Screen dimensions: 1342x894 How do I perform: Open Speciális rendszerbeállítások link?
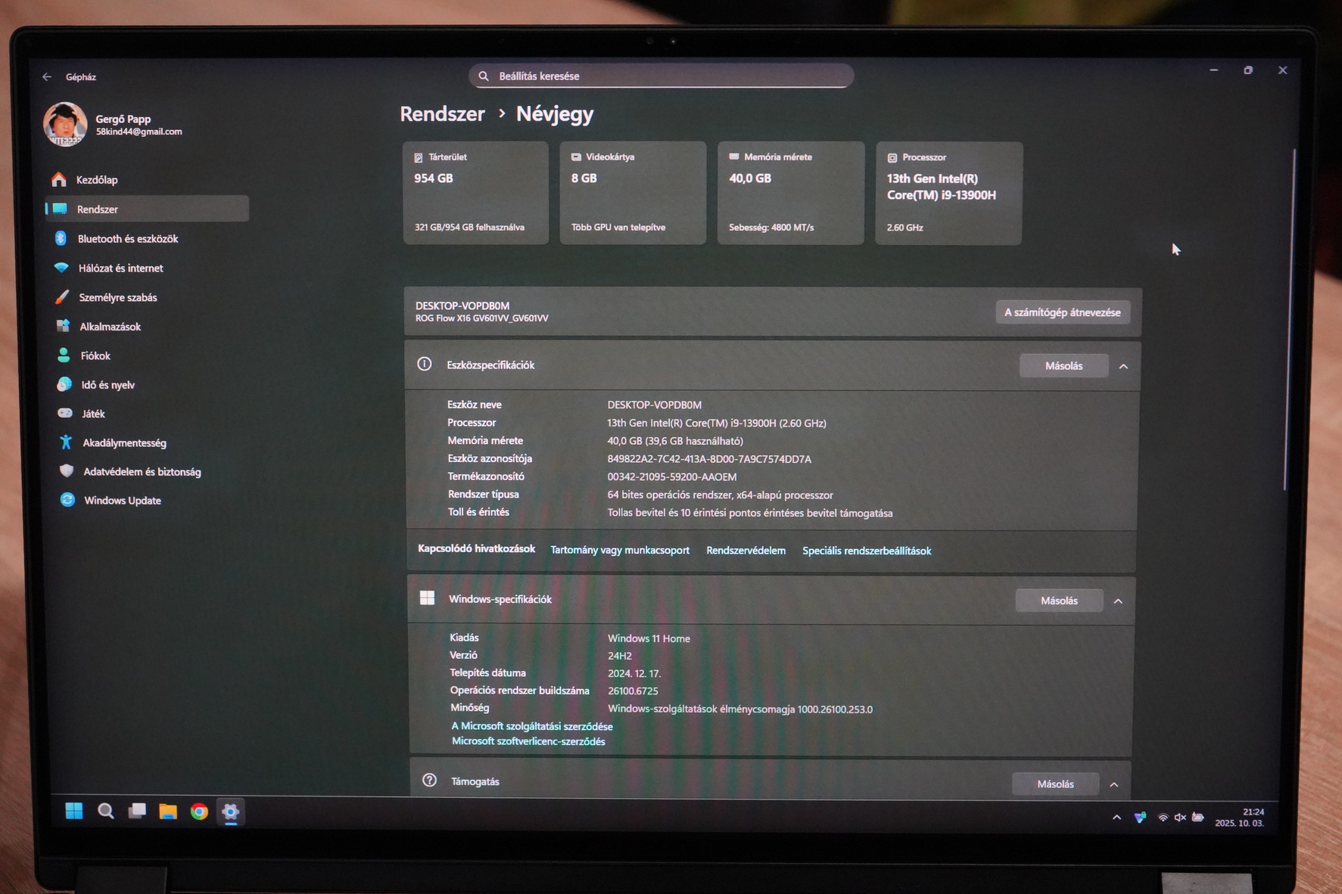867,551
